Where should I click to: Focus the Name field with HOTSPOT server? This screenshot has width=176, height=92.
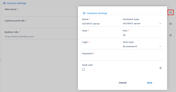pos(102,24)
